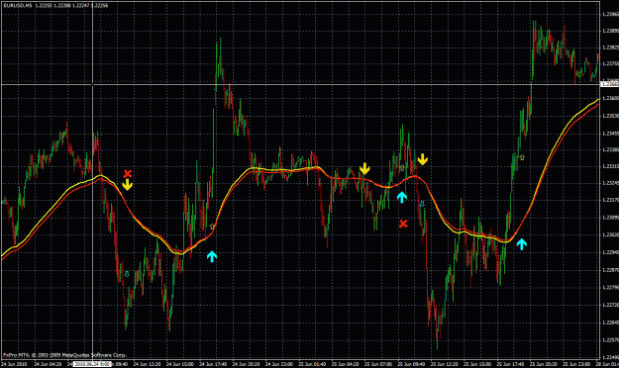Click the highlighted current price label on the price axis

[609, 84]
